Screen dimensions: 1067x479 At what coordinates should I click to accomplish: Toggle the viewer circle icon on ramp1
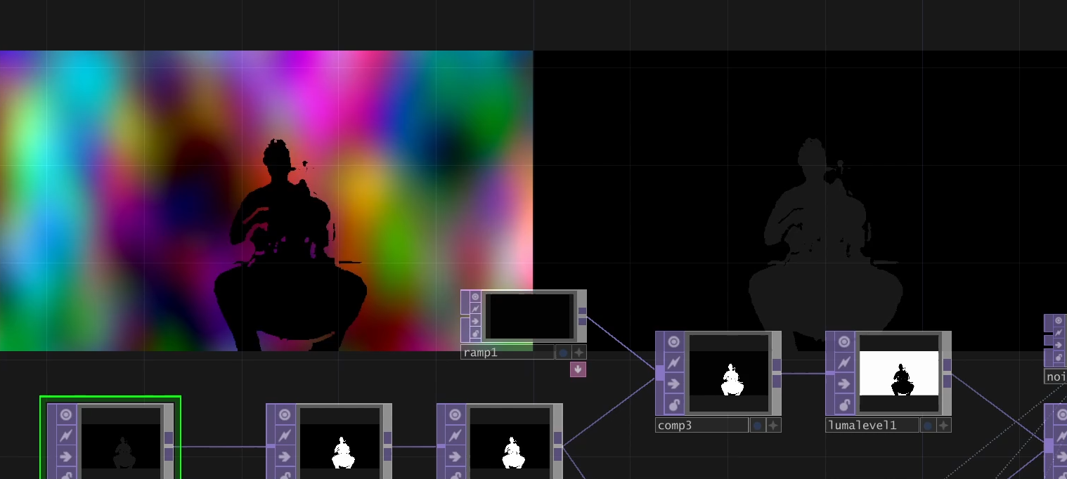tap(475, 297)
